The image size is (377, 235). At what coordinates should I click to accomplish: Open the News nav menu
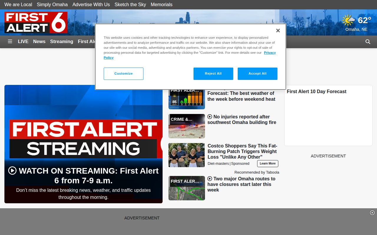coord(39,42)
